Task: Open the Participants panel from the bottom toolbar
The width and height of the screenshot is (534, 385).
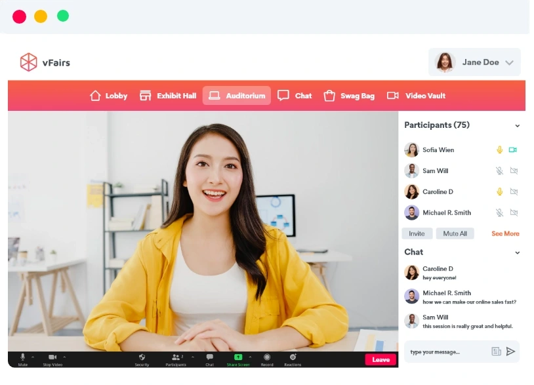Action: click(175, 357)
